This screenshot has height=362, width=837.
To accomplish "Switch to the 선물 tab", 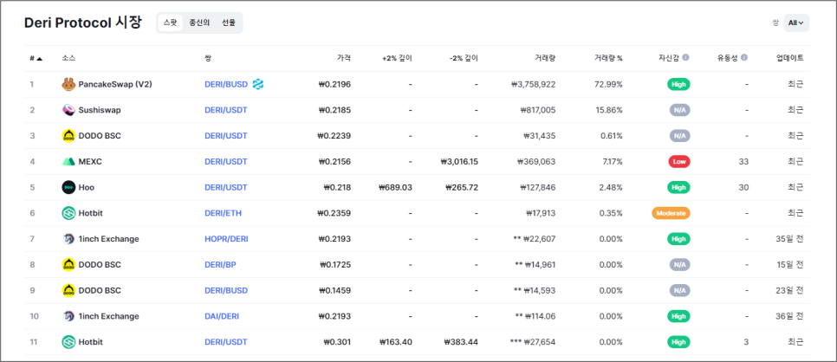I will coord(229,23).
